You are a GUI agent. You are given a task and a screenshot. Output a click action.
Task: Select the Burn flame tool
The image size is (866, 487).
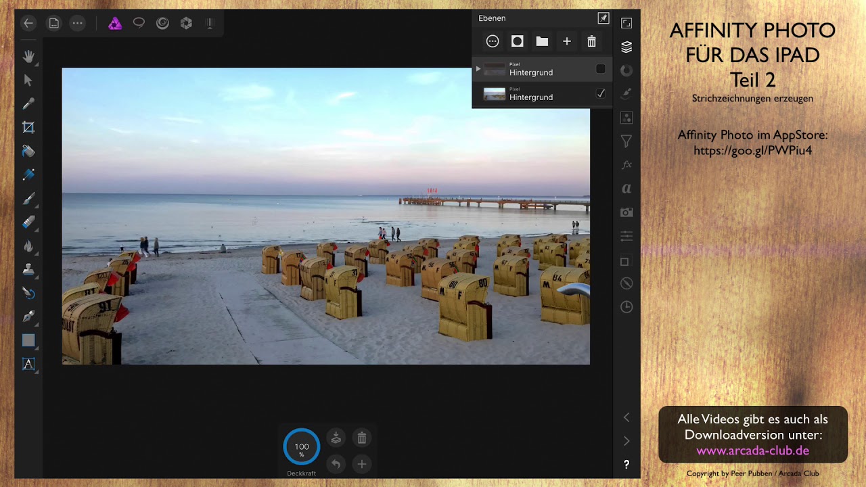click(28, 246)
